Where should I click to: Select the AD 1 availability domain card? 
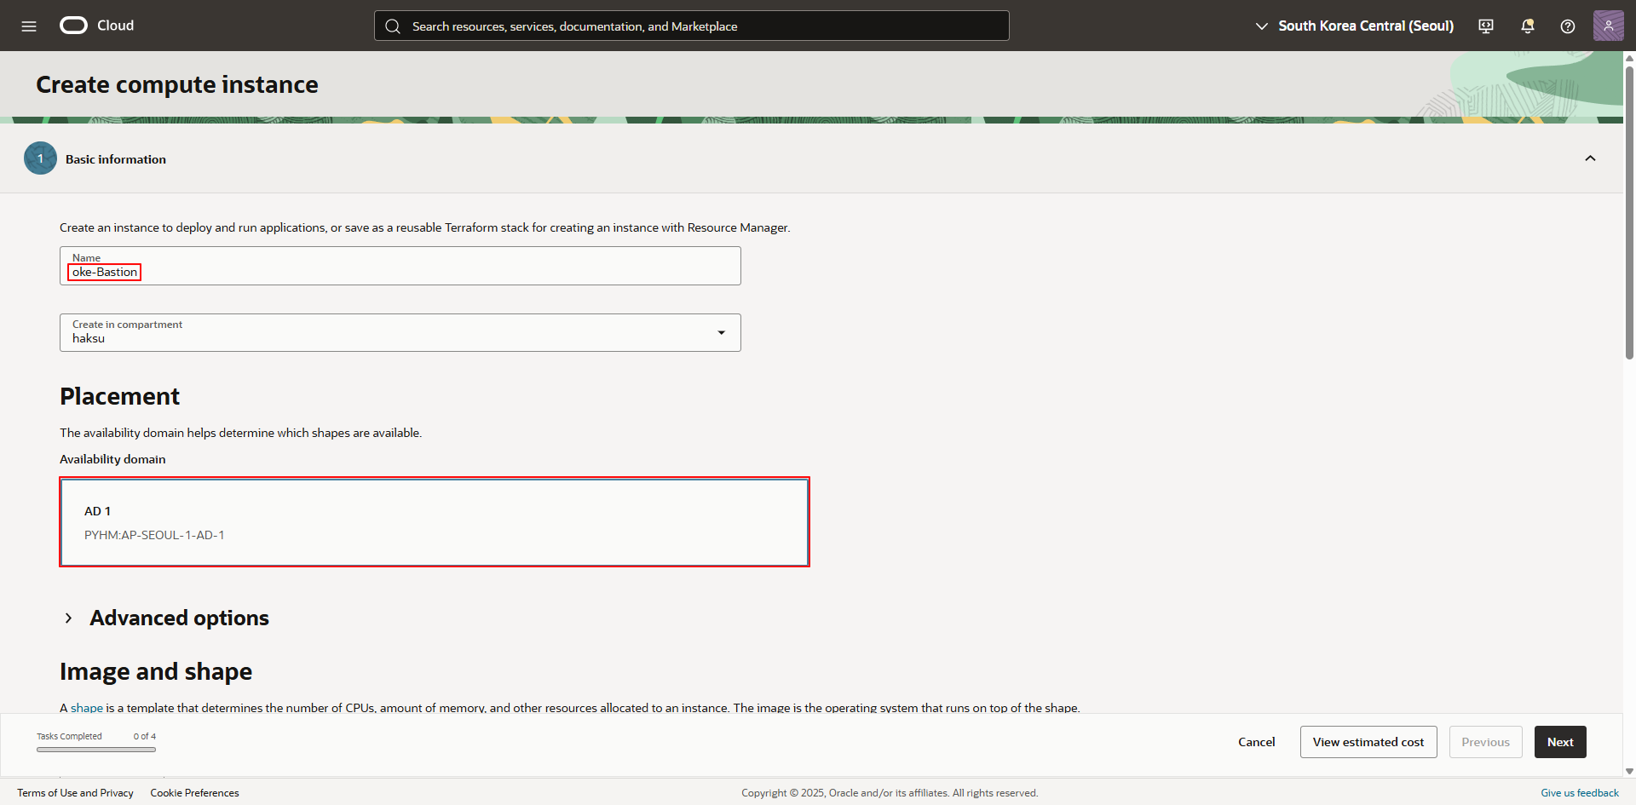(x=435, y=522)
